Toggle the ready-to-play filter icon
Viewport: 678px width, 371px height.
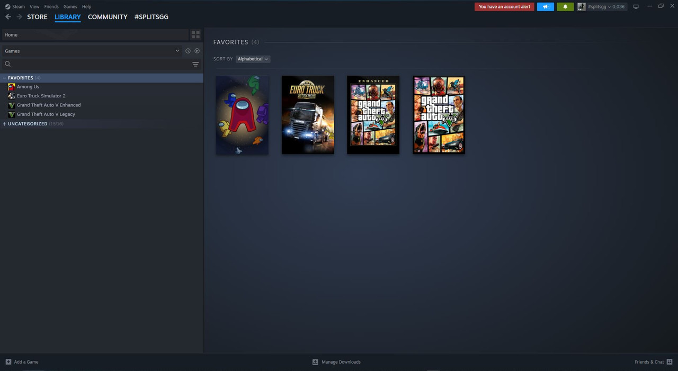pos(197,51)
